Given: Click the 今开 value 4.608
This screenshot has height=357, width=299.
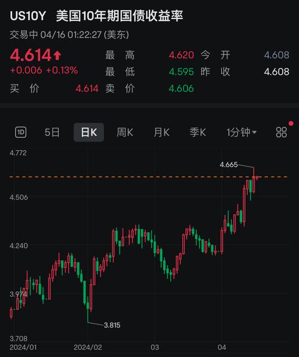Looking at the screenshot, I should click(x=277, y=55).
